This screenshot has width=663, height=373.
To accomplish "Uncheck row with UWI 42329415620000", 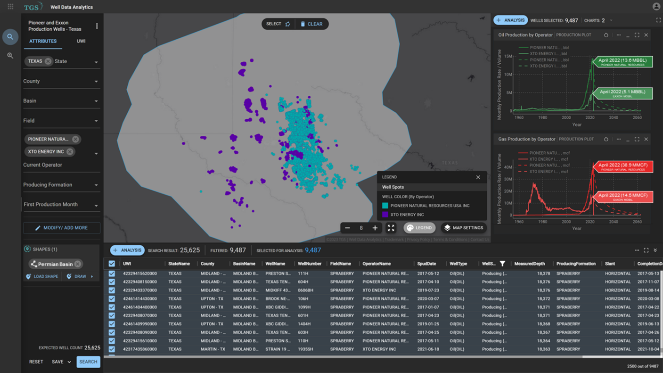I will coord(112,274).
